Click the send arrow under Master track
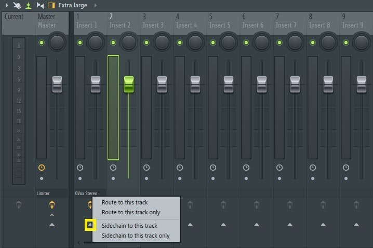Viewport: 373px width, 248px height. [x=52, y=225]
